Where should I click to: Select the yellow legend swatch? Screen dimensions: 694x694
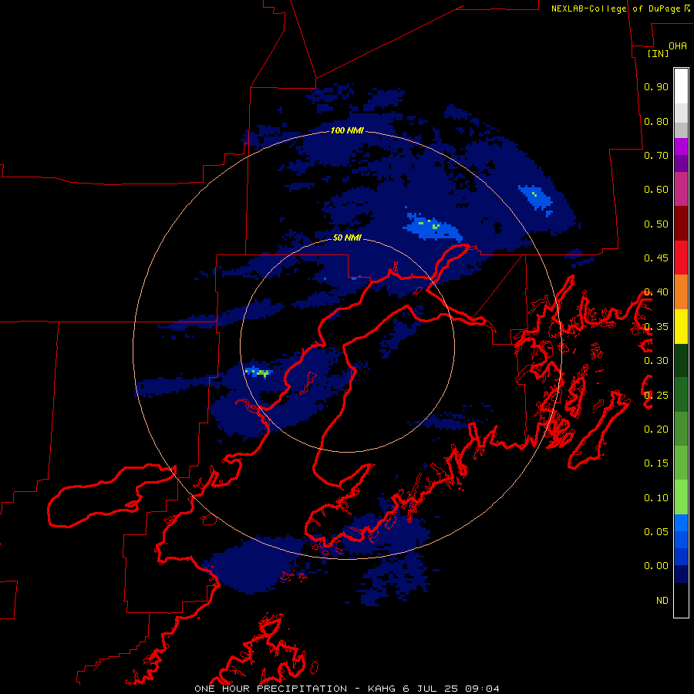tap(681, 326)
